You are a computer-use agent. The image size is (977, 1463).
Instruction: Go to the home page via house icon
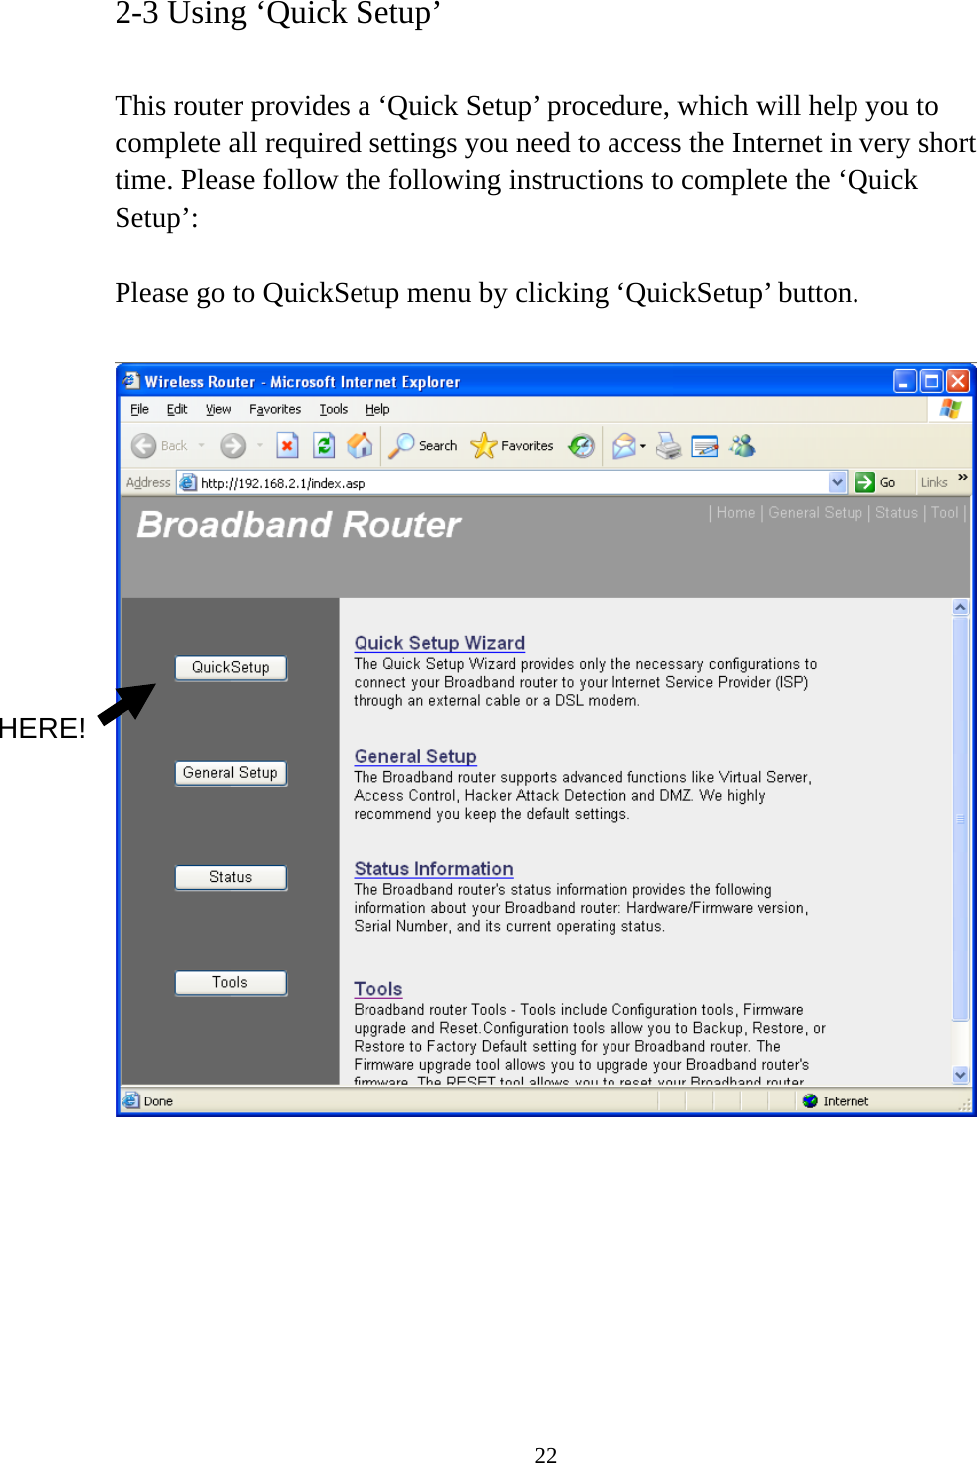click(360, 445)
